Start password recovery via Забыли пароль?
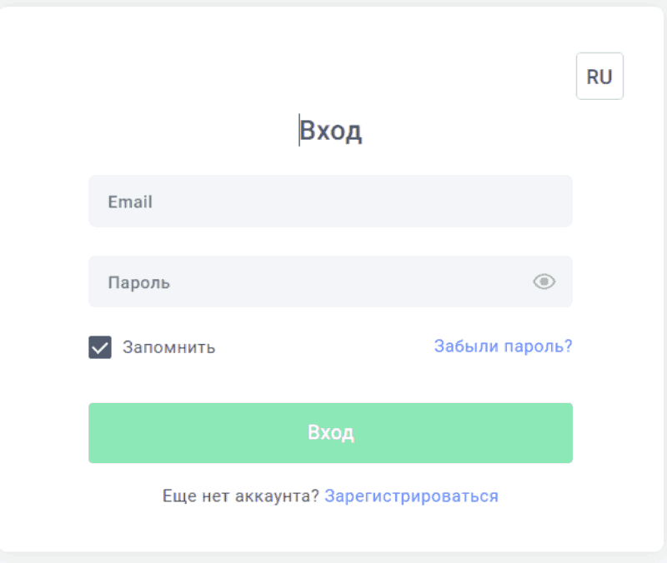 (503, 346)
